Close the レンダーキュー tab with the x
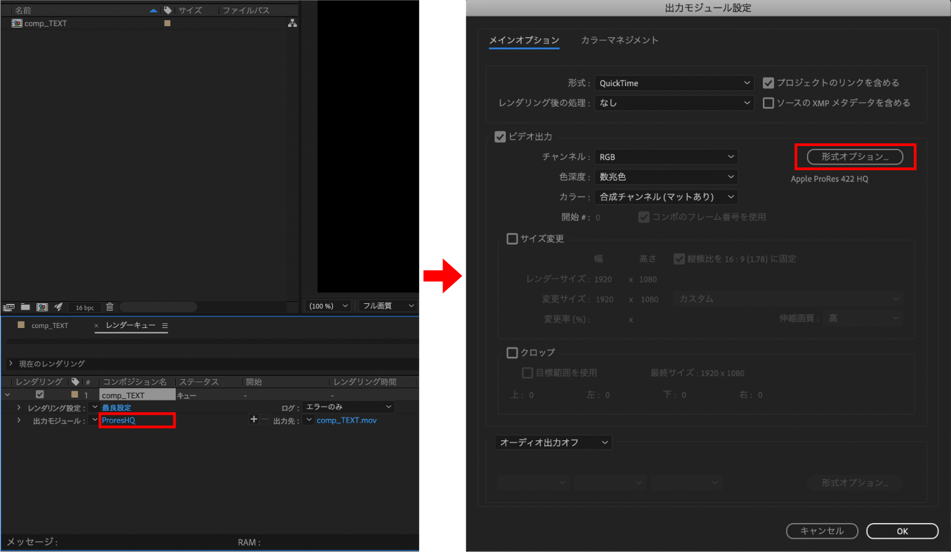 click(96, 325)
